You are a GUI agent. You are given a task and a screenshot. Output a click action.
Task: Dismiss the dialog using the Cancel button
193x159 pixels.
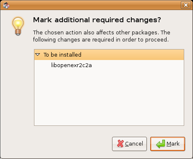coord(129,144)
